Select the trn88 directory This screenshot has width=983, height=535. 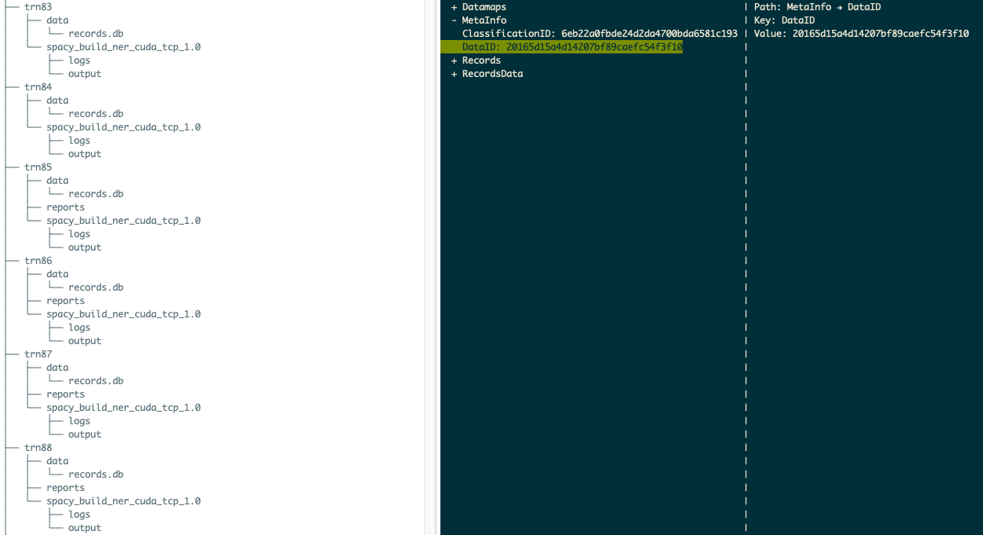click(36, 446)
